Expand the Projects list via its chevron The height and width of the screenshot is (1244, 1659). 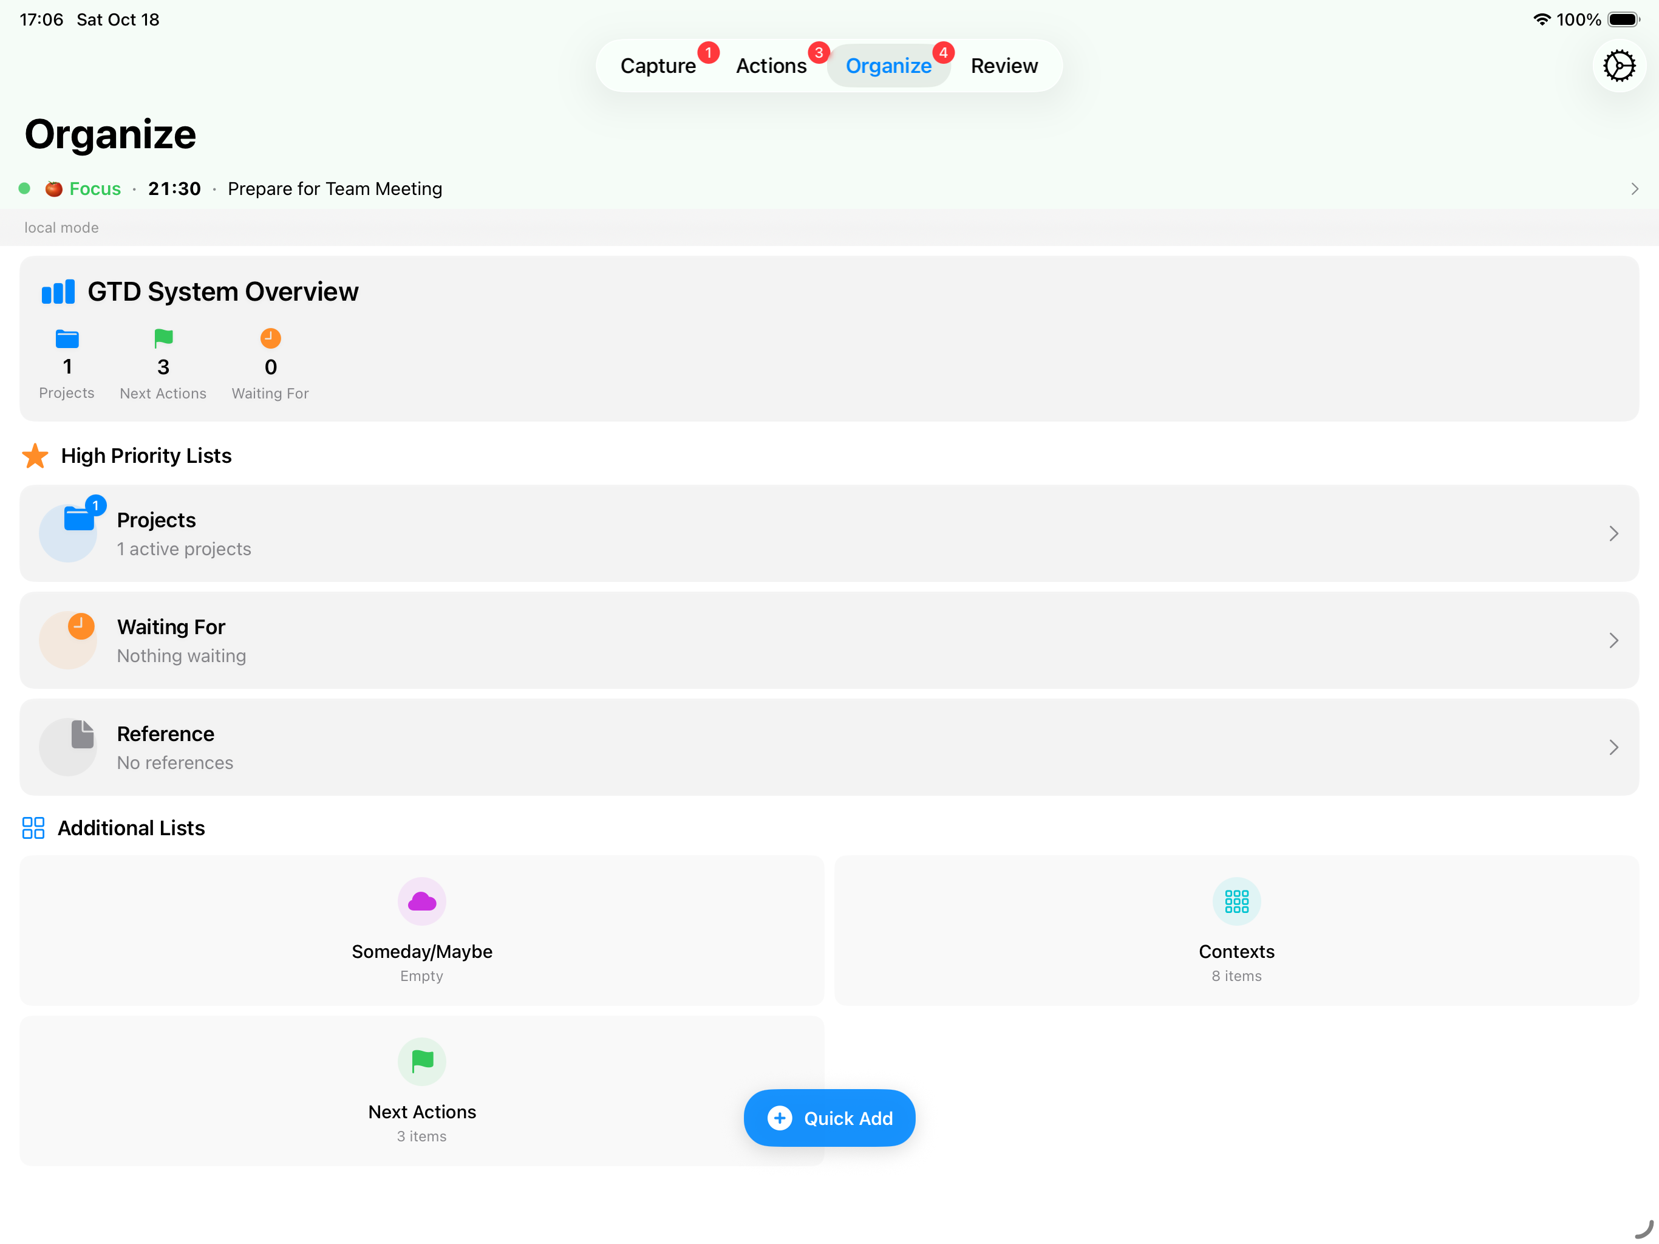pyautogui.click(x=1614, y=533)
